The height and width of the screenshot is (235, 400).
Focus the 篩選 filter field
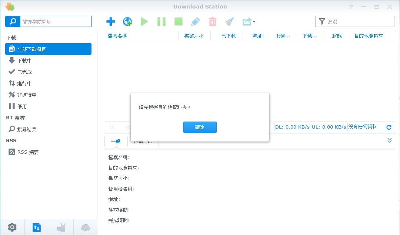(354, 21)
